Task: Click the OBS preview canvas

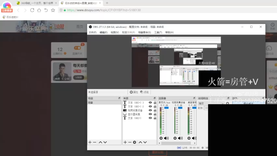Action: [176, 62]
